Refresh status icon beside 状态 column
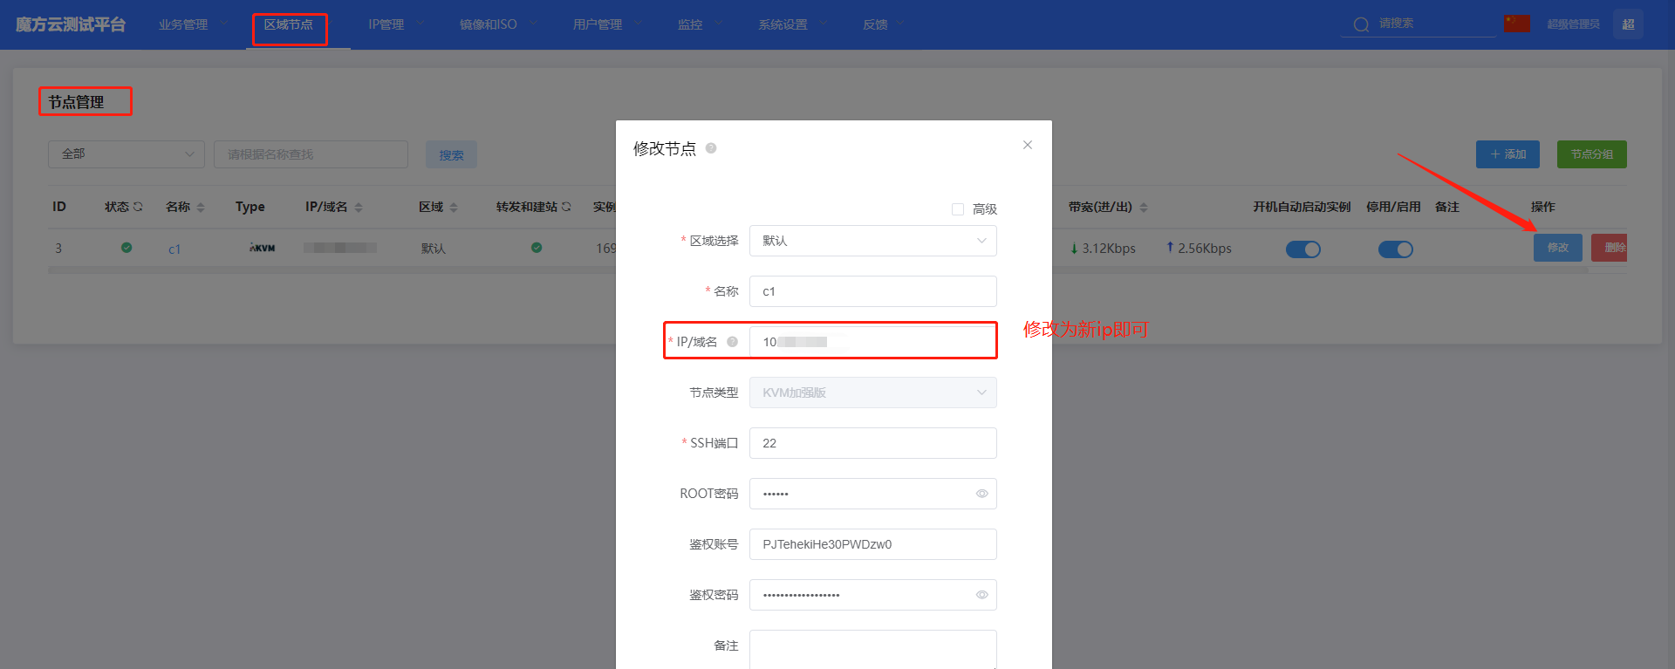 click(138, 207)
